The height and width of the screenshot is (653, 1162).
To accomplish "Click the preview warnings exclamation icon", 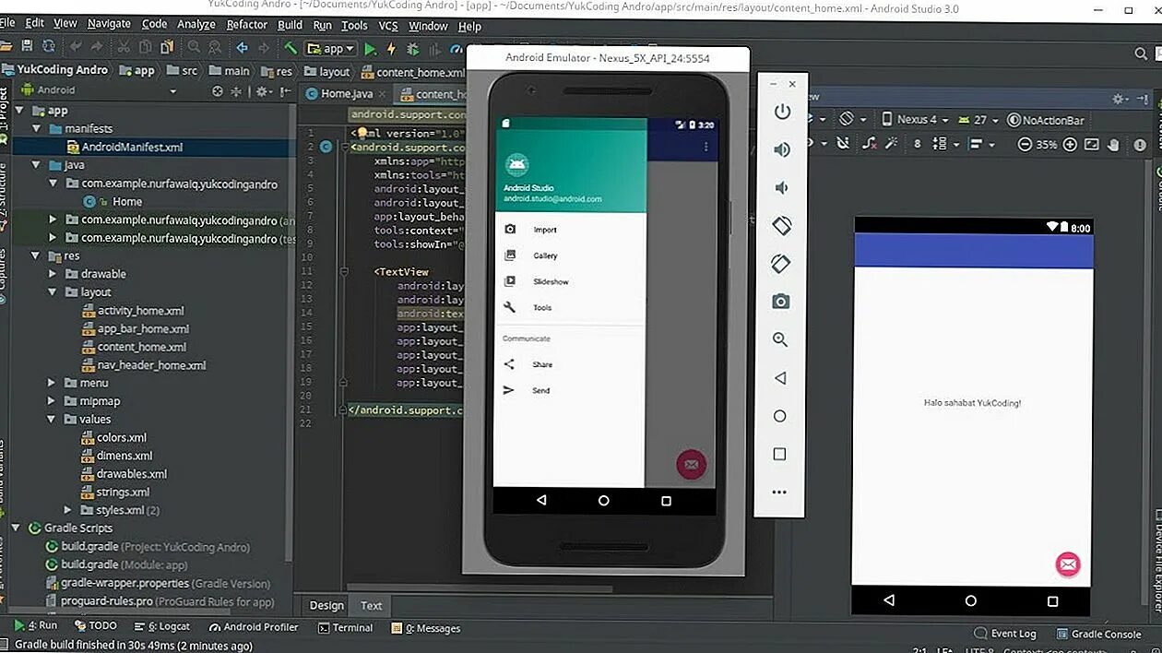I will [x=1142, y=144].
